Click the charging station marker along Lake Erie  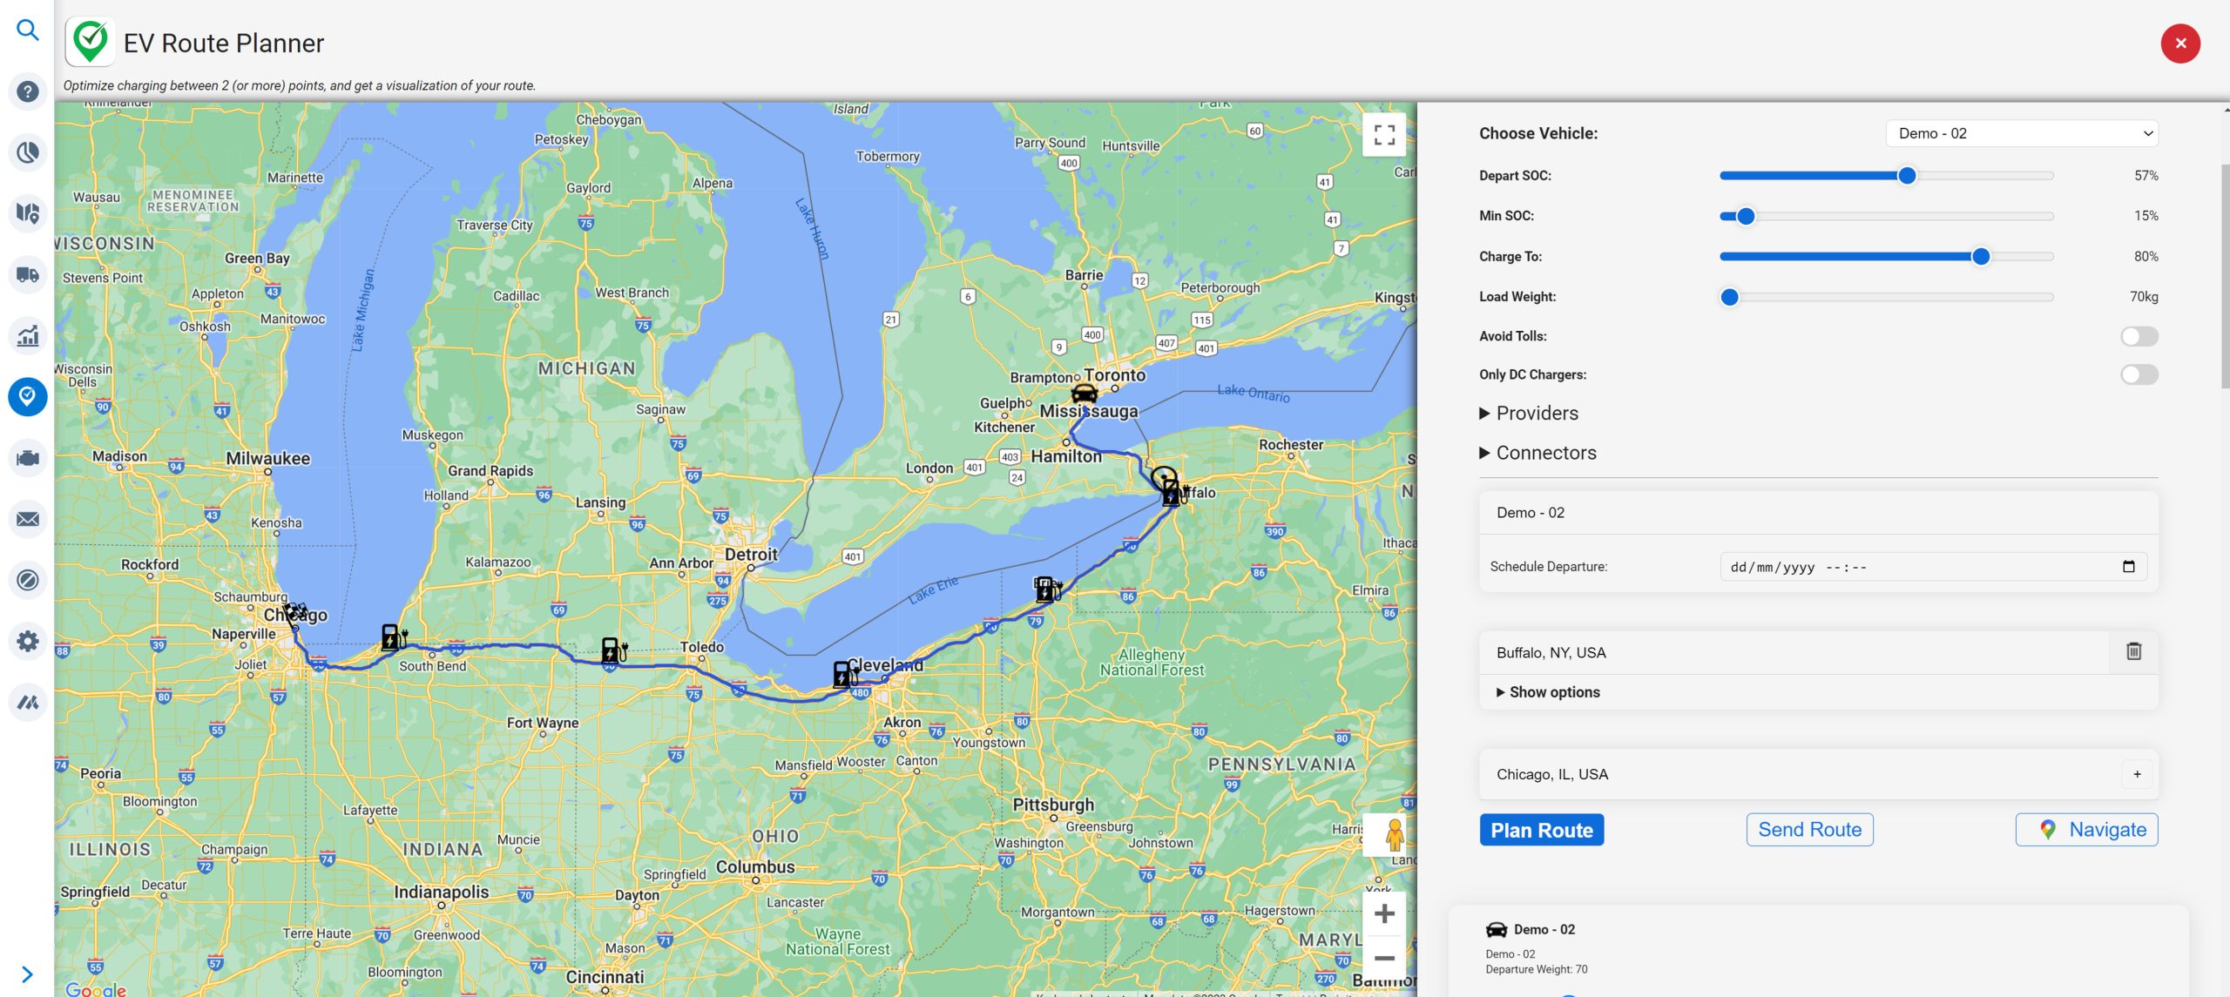(1047, 589)
